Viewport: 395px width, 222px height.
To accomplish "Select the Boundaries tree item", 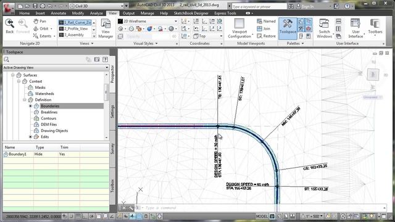I will (50, 106).
